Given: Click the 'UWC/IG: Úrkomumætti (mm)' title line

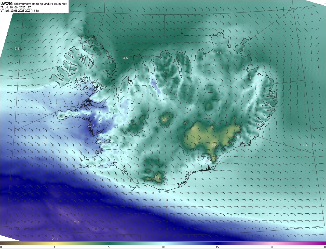Looking at the screenshot, I should (x=34, y=4).
